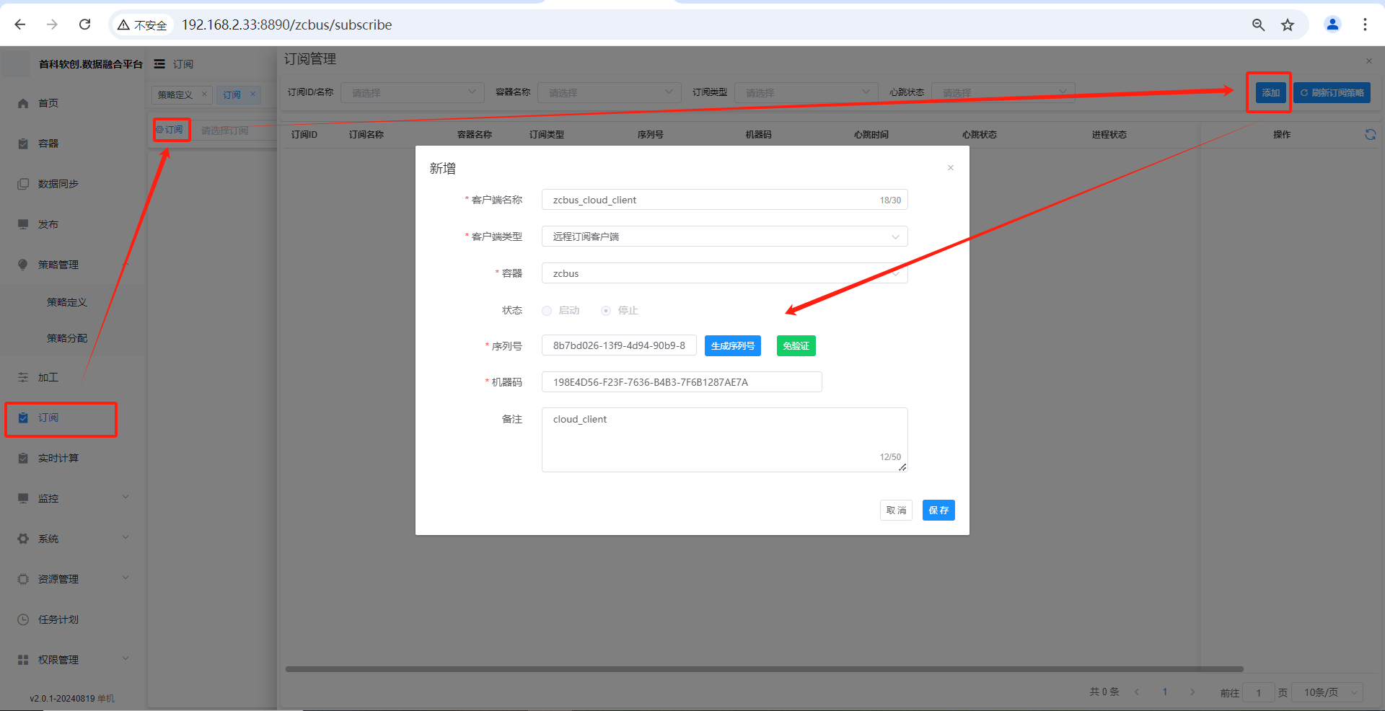Screen dimensions: 1385x711
Task: Click the 数据同步 sidebar icon
Action: point(23,184)
